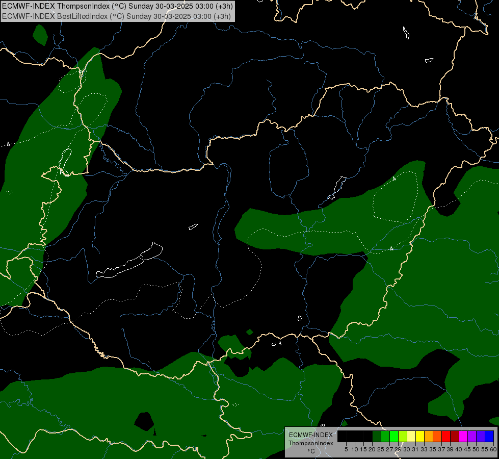This screenshot has width=499, height=459.
Task: Select the red-orange 35–37 legend swatch
Action: [437, 436]
